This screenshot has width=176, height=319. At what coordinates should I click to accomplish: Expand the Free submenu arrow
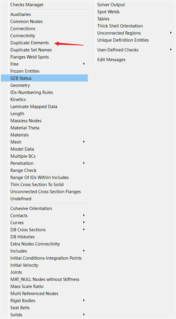click(84, 64)
